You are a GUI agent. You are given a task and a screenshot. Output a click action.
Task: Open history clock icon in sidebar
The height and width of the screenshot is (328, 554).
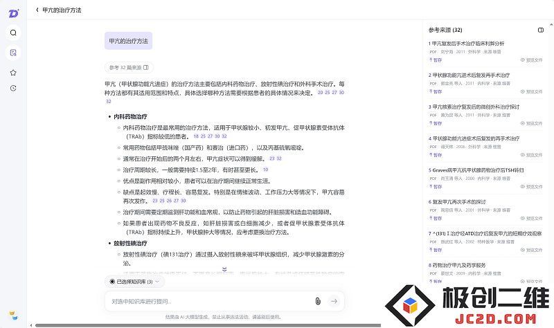pyautogui.click(x=13, y=89)
